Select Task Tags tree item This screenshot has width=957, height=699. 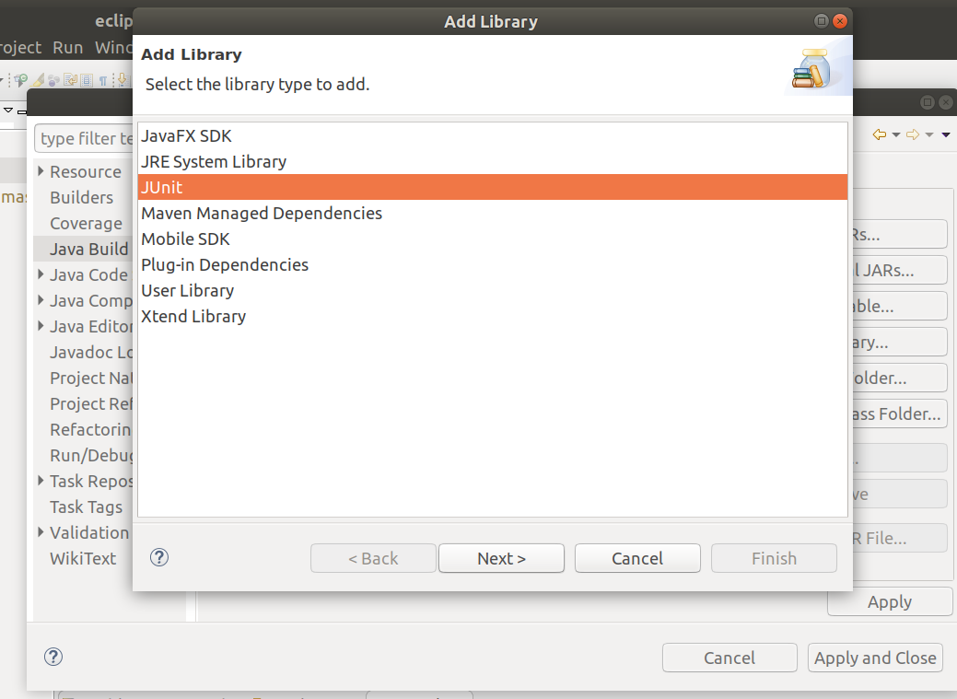(86, 507)
